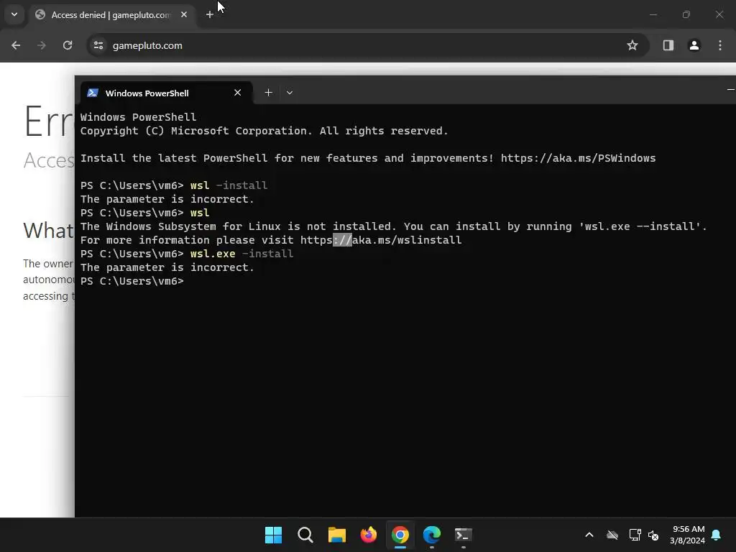Open Microsoft Edge from taskbar

pos(432,535)
